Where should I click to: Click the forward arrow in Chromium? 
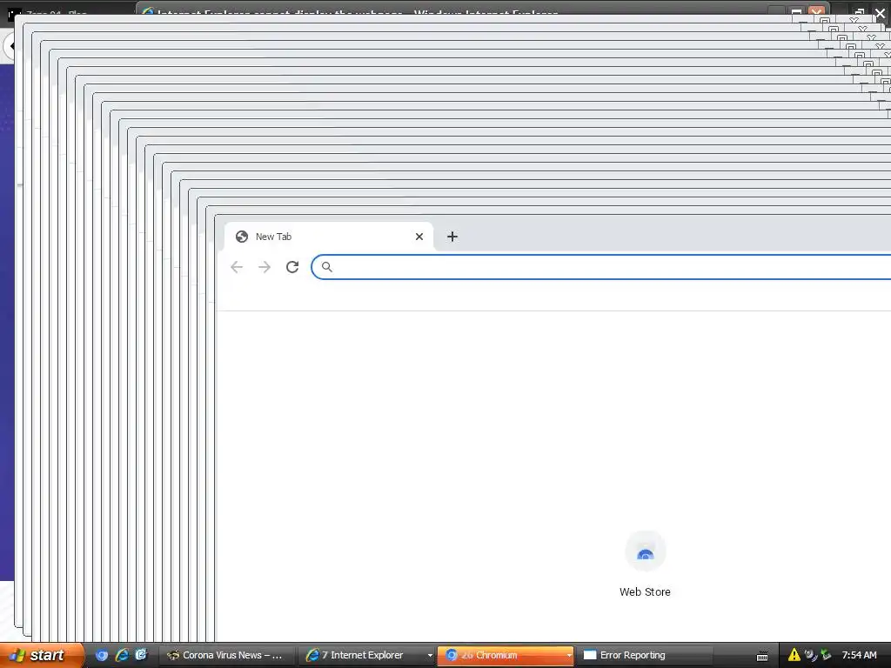265,267
